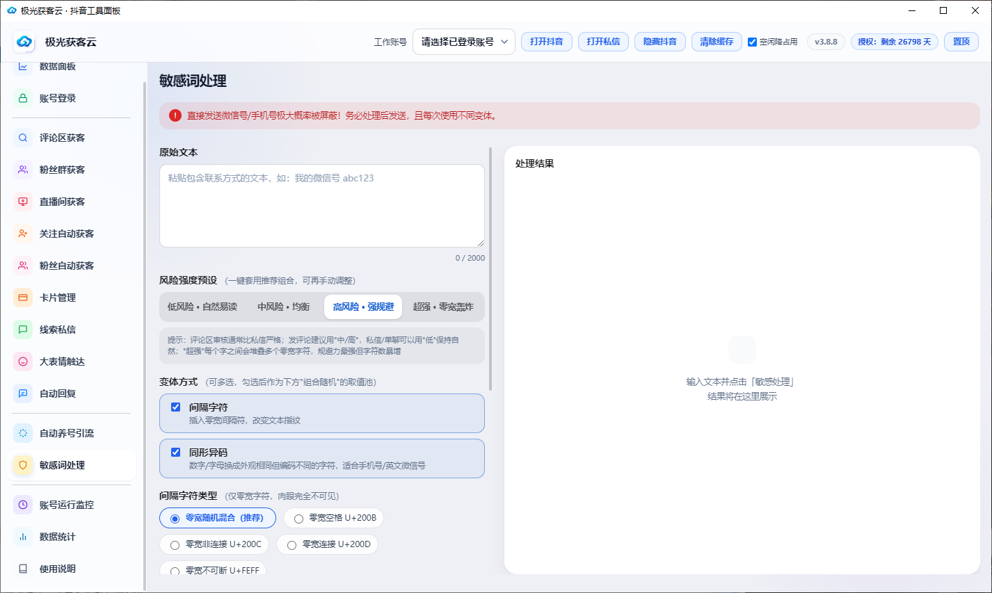The width and height of the screenshot is (992, 593).
Task: Click the 关注自动获客 user-plus icon
Action: 23,234
